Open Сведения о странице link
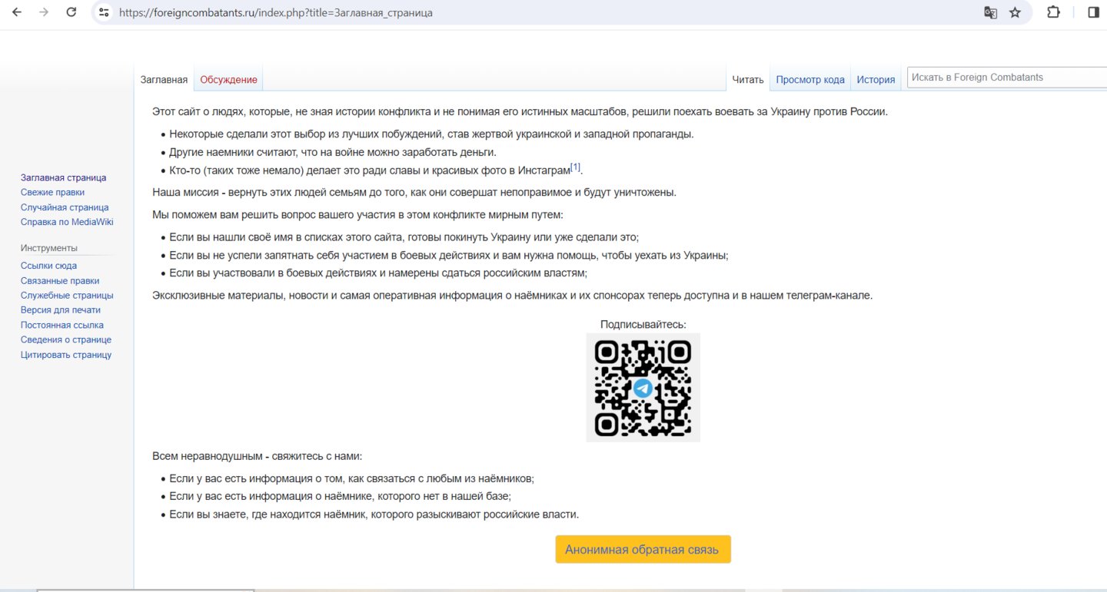 click(x=66, y=339)
